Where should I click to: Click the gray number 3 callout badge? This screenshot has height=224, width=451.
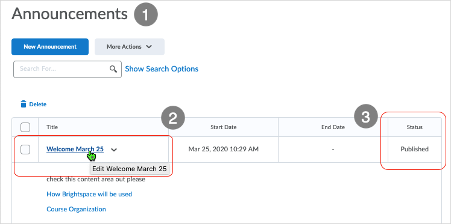tap(365, 117)
